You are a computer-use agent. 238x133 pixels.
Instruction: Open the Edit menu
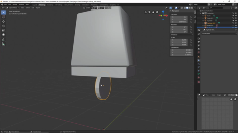pos(10,4)
